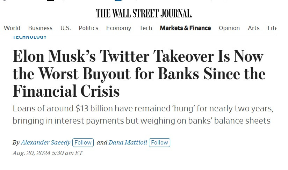Open the Life section link
This screenshot has width=288, height=170.
tap(272, 28)
